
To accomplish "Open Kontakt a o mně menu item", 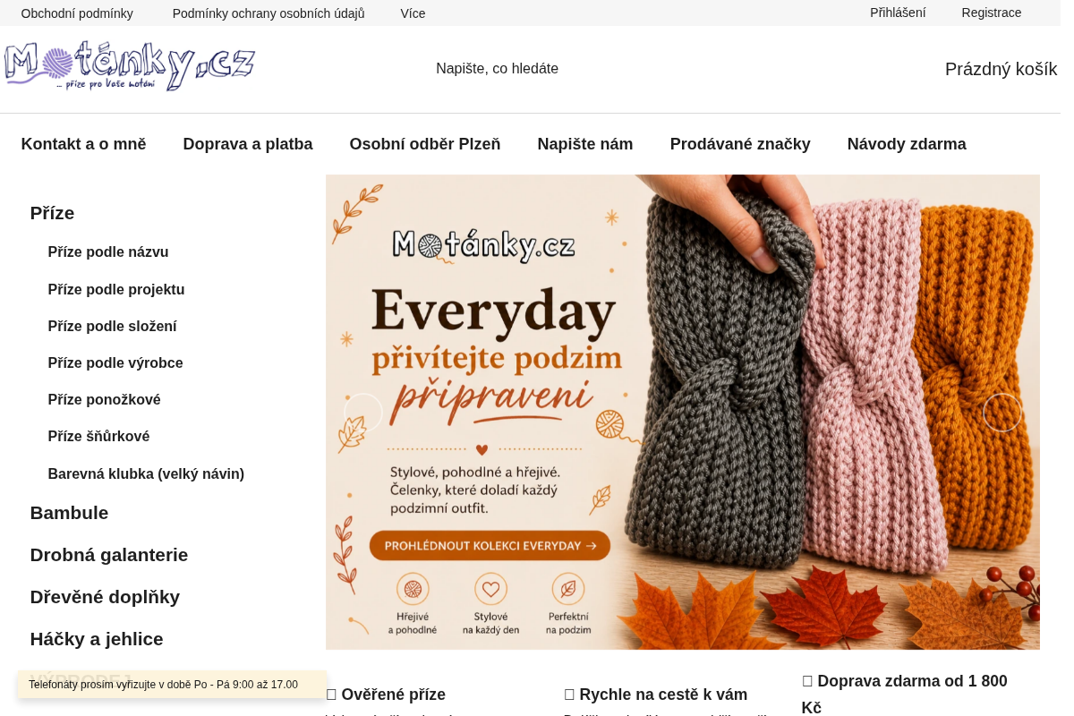I will pyautogui.click(x=83, y=144).
